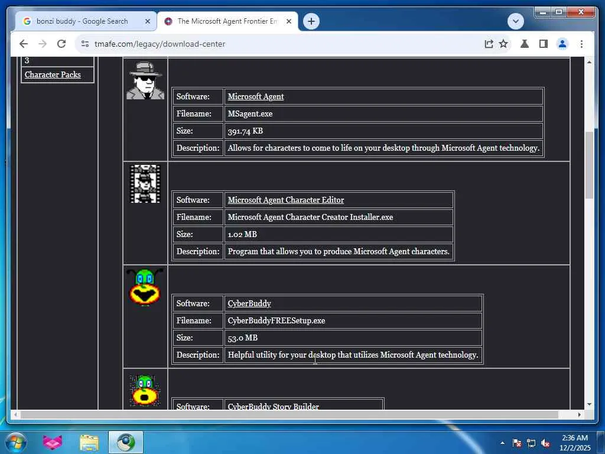Viewport: 605px width, 454px height.
Task: Toggle the side panel icon
Action: click(544, 44)
